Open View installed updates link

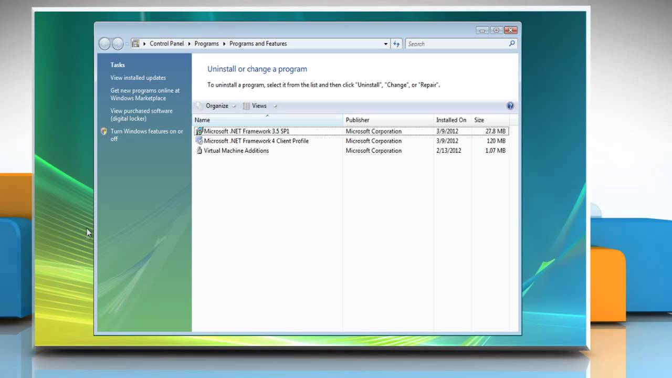[138, 78]
